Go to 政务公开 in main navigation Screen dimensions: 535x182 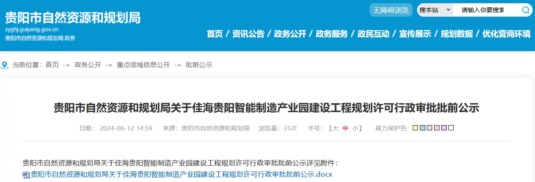click(290, 34)
